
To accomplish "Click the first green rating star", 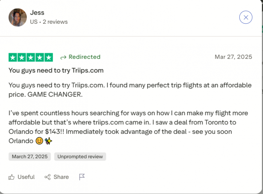I will [x=13, y=57].
